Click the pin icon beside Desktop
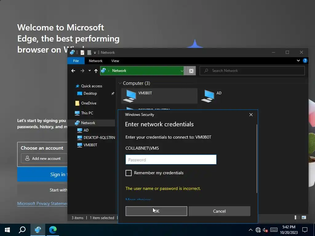The height and width of the screenshot is (236, 315). click(x=113, y=93)
